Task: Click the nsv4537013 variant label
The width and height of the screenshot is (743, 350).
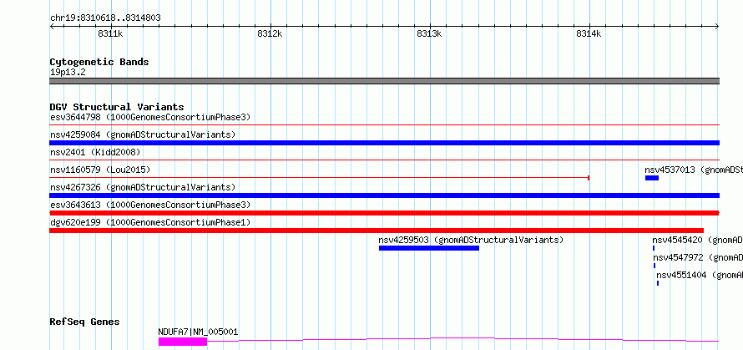Action: pyautogui.click(x=694, y=170)
